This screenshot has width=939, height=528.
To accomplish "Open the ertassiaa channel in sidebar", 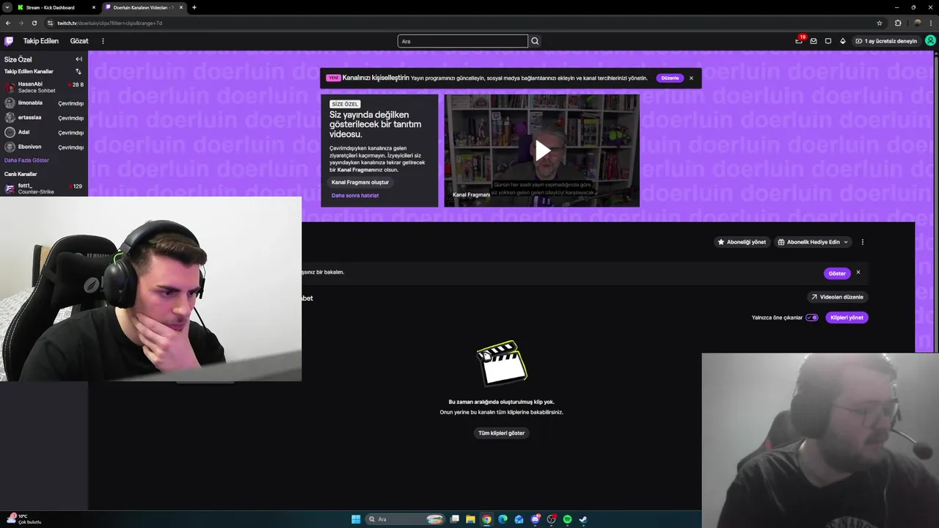I will tap(44, 117).
